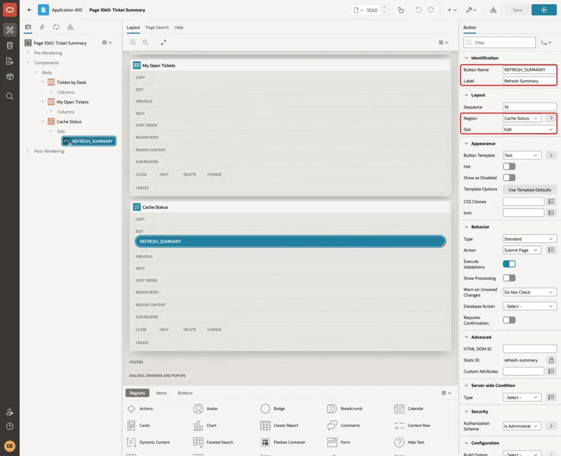Image resolution: width=561 pixels, height=456 pixels.
Task: Open CSS Classes picker list icon
Action: click(551, 202)
